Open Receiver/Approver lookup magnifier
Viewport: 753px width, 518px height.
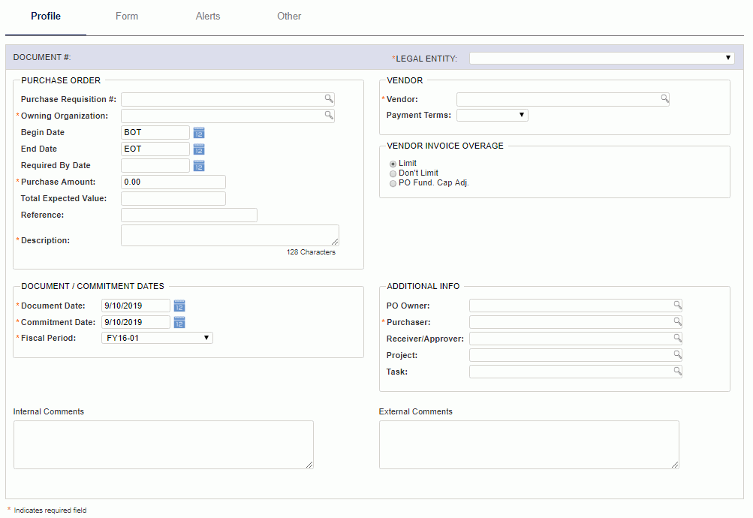coord(678,338)
